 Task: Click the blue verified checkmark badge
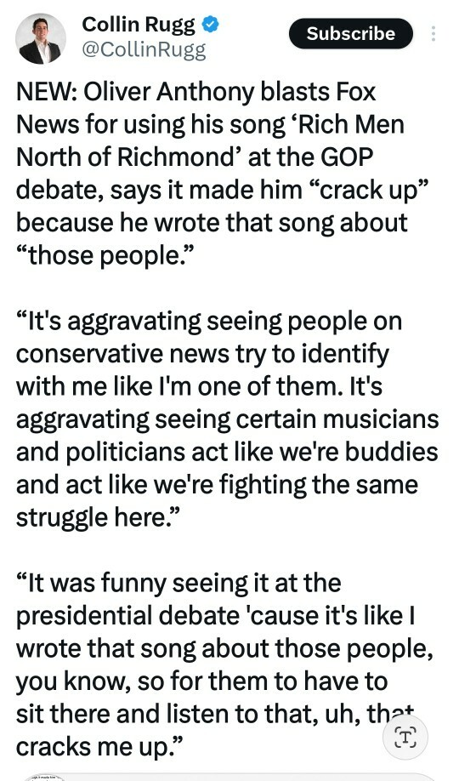[x=210, y=24]
